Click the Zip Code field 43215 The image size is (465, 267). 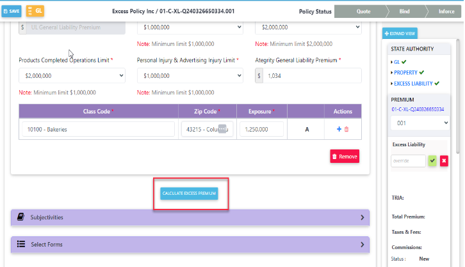click(x=207, y=129)
